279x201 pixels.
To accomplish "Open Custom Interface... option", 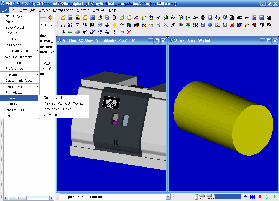I will click(x=20, y=80).
